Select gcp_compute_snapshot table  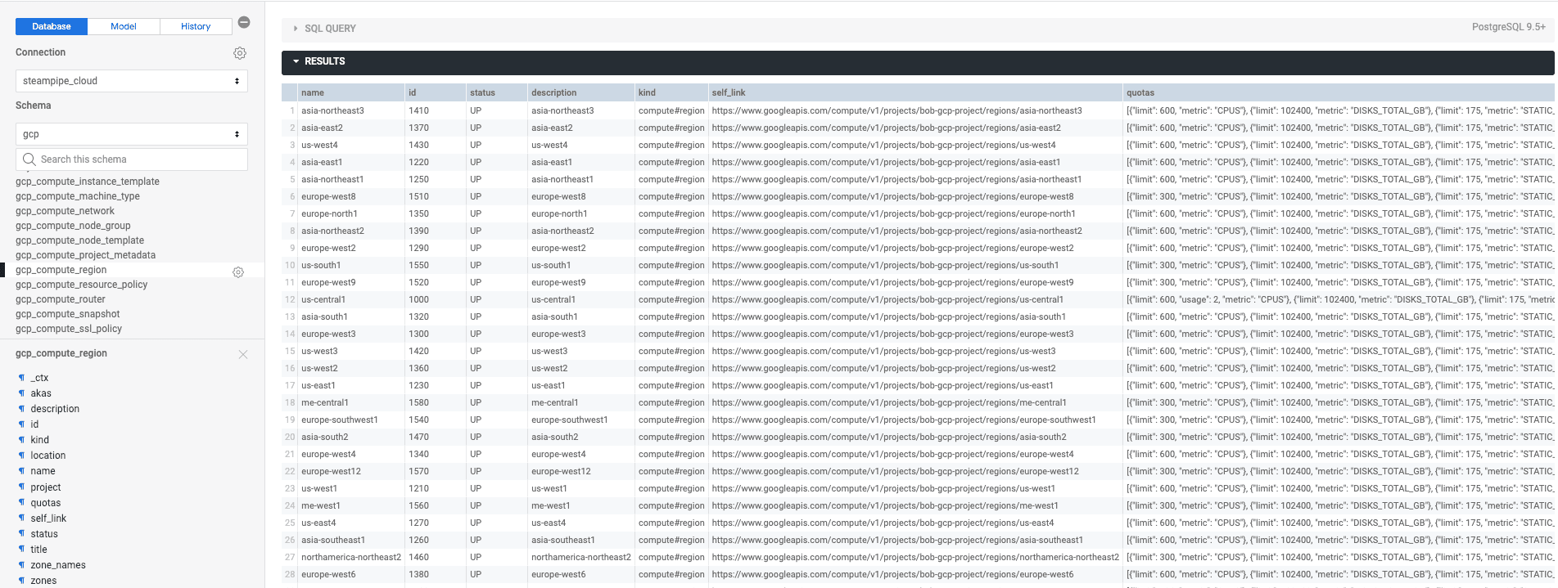(67, 314)
